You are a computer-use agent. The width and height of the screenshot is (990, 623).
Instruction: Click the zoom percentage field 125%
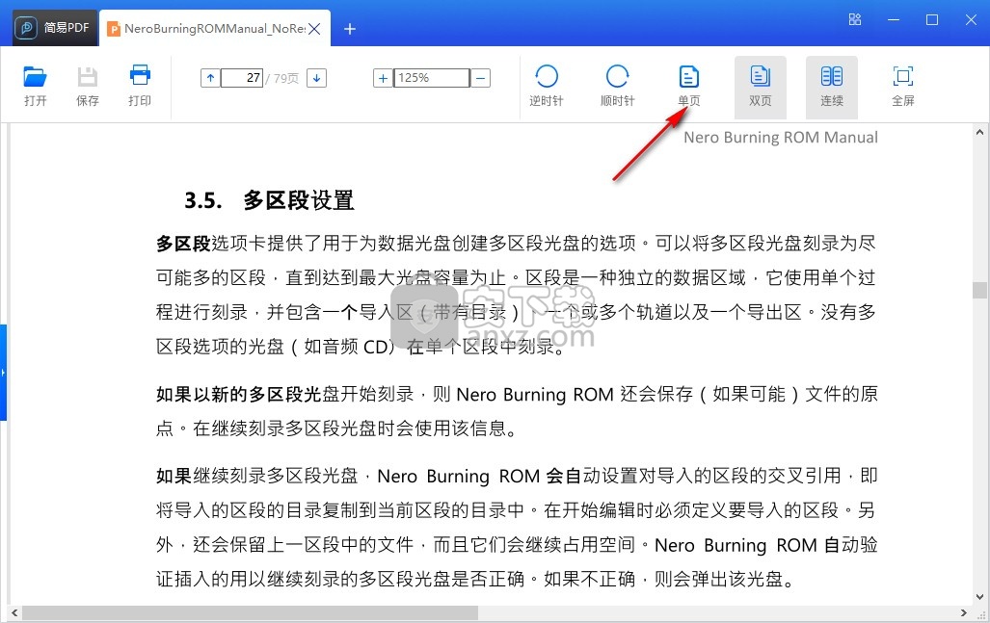431,78
